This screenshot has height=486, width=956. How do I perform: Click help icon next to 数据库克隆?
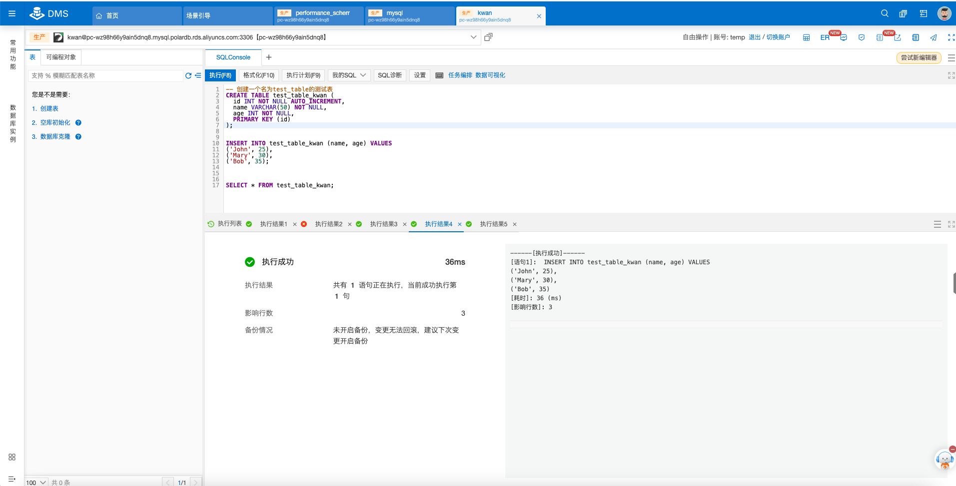78,137
